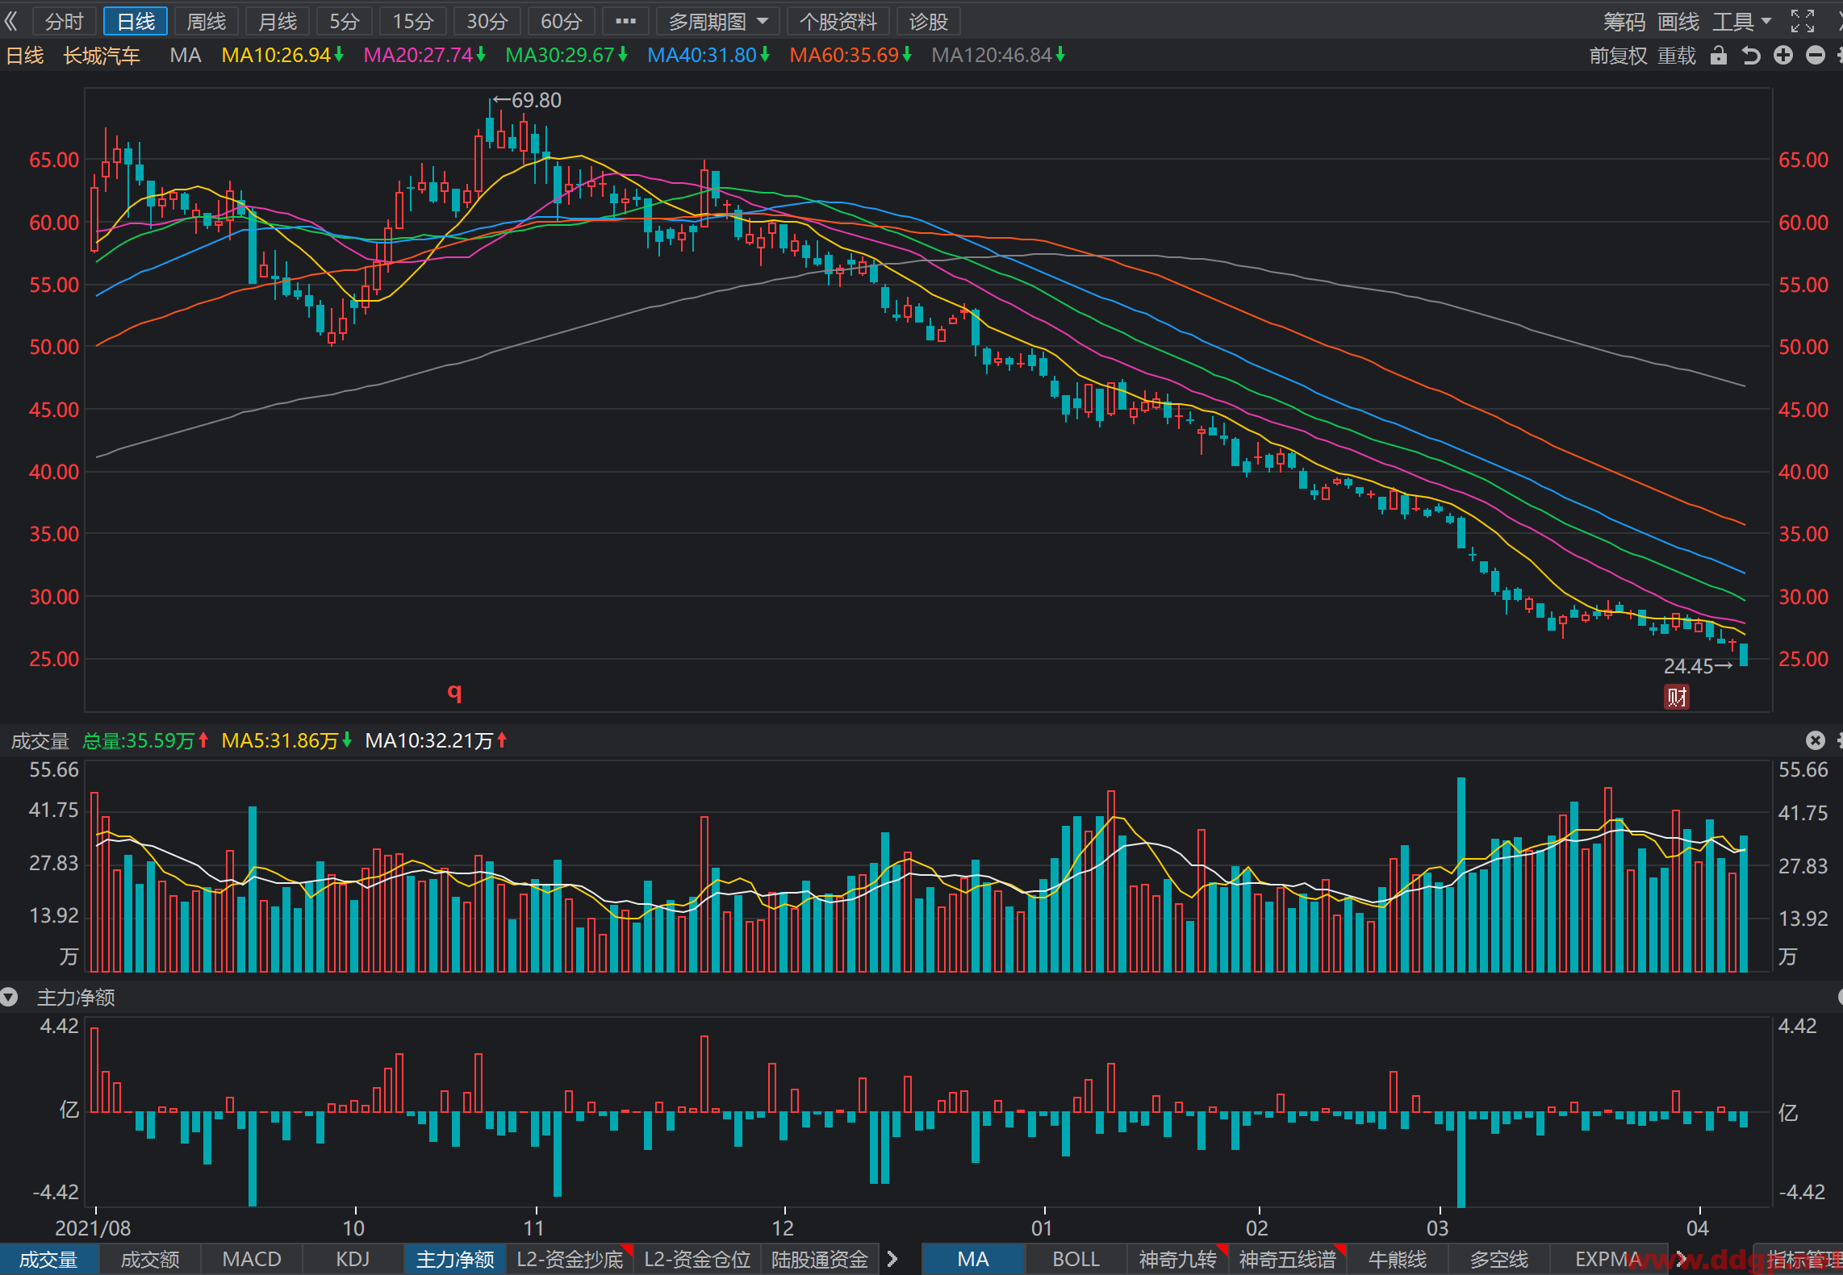Switch to 5分 minute chart

click(345, 21)
